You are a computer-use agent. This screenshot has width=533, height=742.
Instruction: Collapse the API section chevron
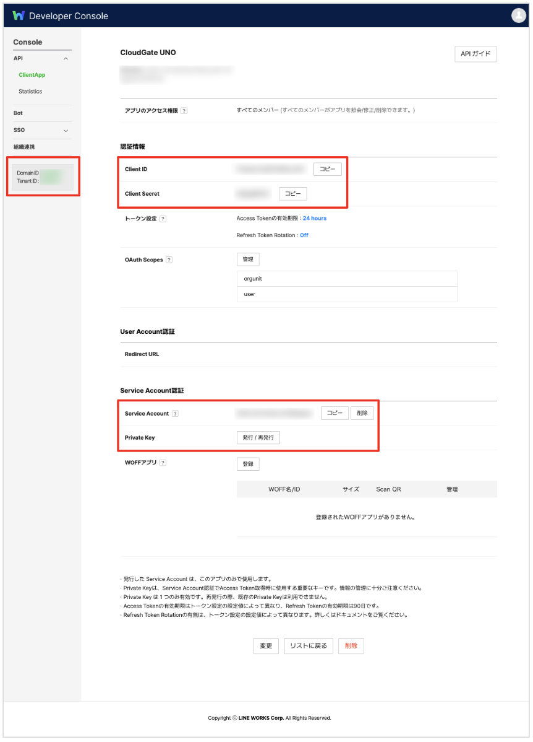click(66, 59)
